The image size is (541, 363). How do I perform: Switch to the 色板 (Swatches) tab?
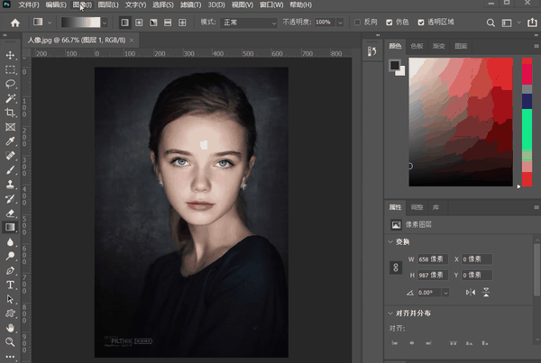pos(416,45)
